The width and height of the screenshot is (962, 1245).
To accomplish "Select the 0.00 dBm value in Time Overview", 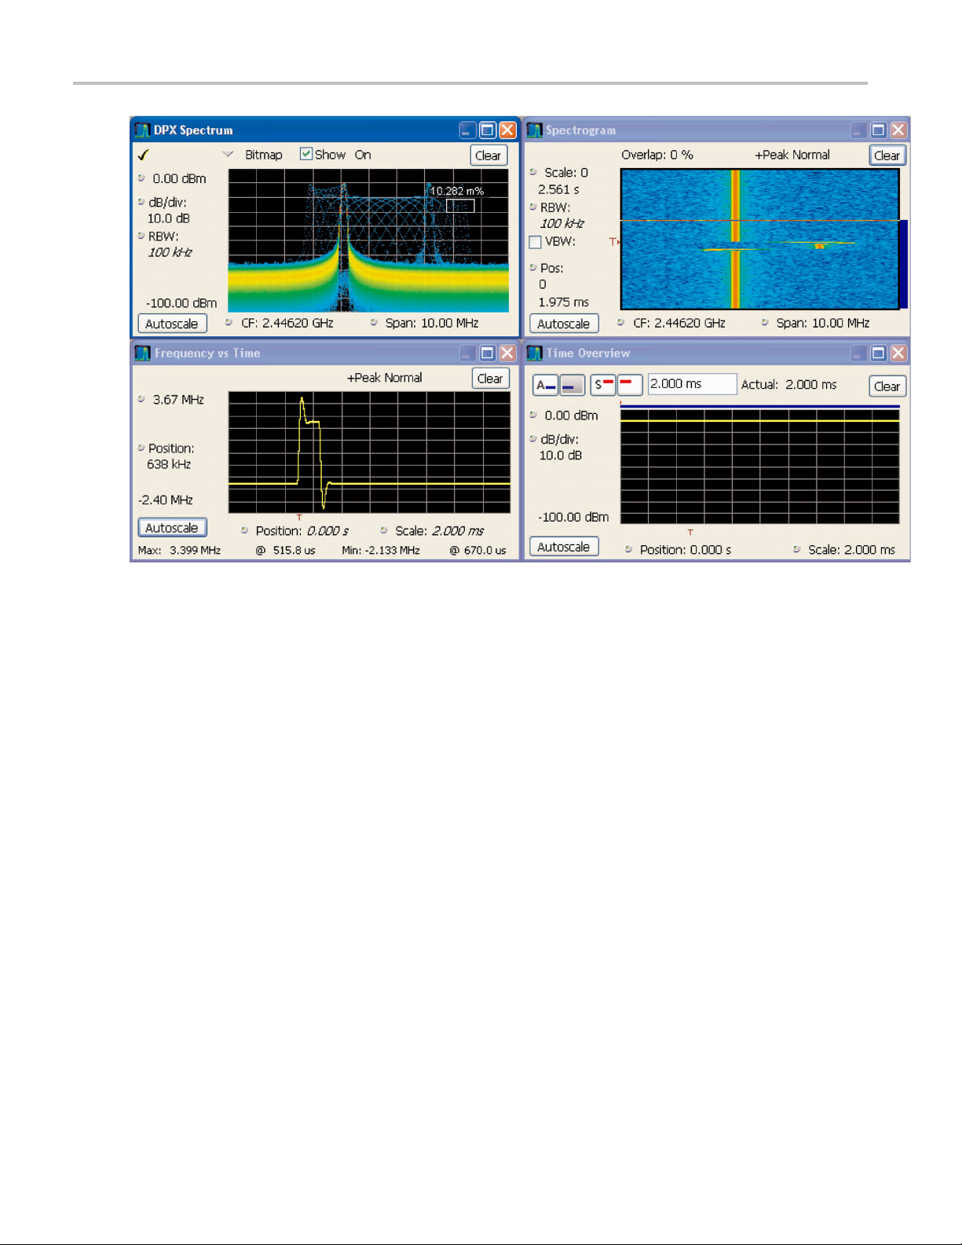I will pos(571,416).
